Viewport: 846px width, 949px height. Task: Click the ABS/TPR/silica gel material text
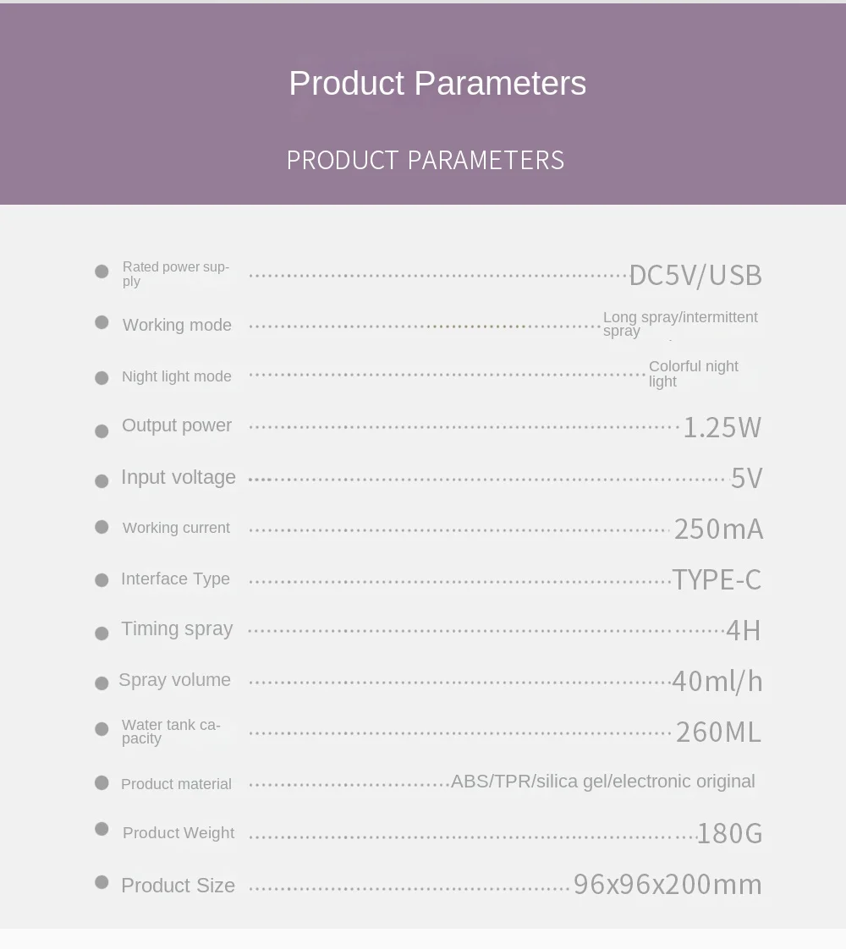click(602, 782)
